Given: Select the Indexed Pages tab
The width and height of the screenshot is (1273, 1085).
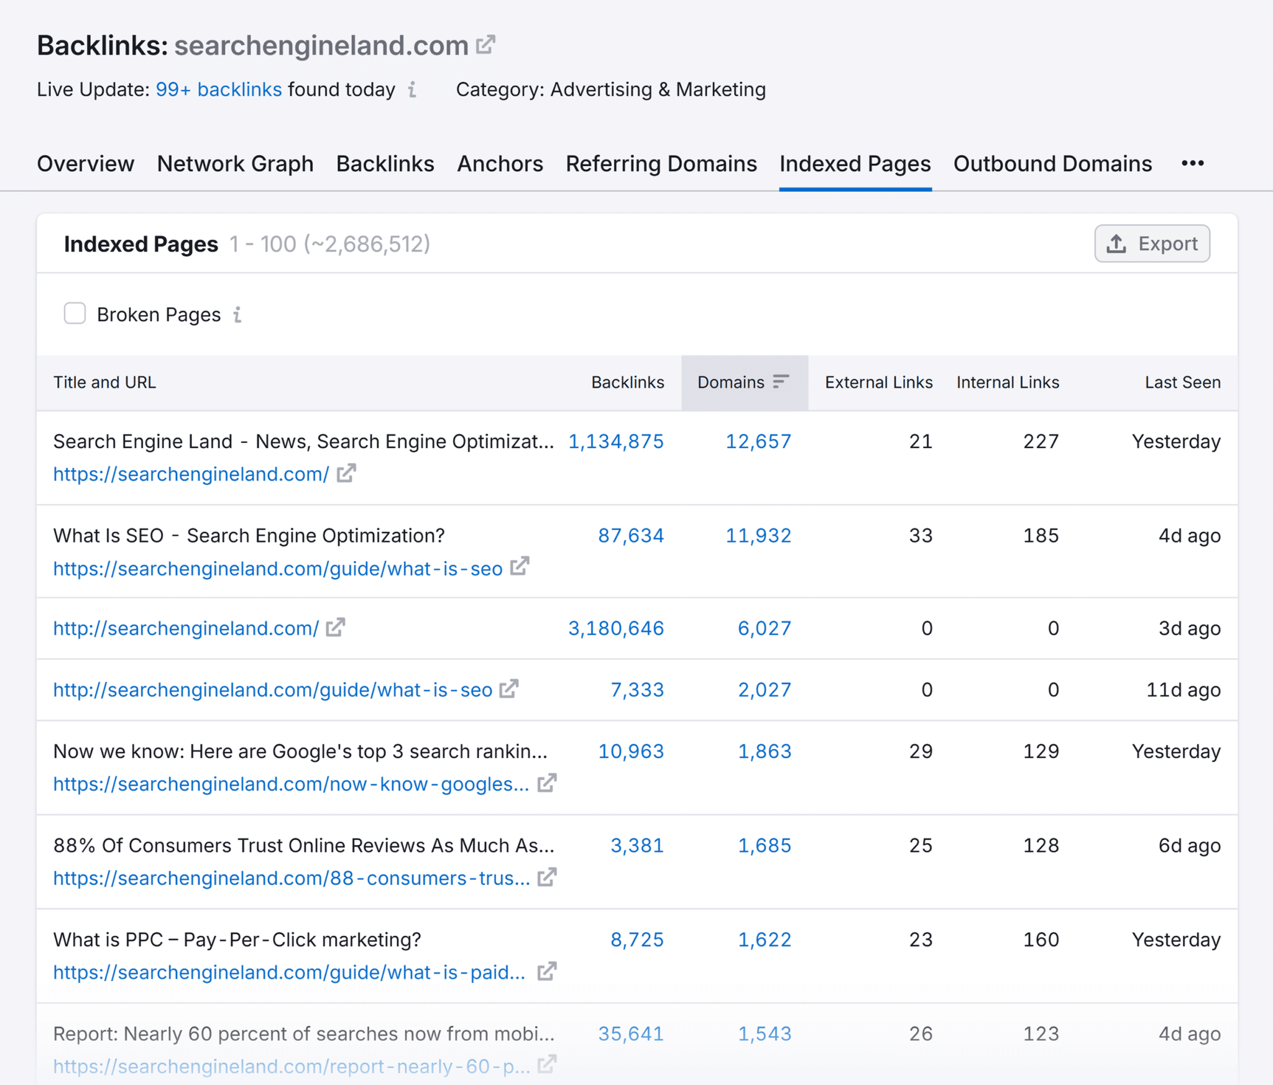Looking at the screenshot, I should [855, 164].
